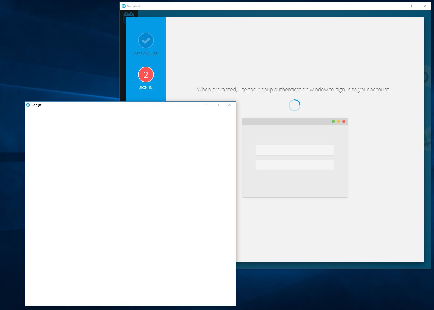Viewport: 434px width, 310px height.
Task: Click the Google popup window app icon
Action: click(x=28, y=105)
